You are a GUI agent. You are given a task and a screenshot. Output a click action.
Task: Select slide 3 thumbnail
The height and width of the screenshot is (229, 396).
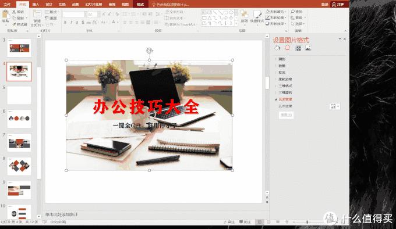(x=19, y=48)
